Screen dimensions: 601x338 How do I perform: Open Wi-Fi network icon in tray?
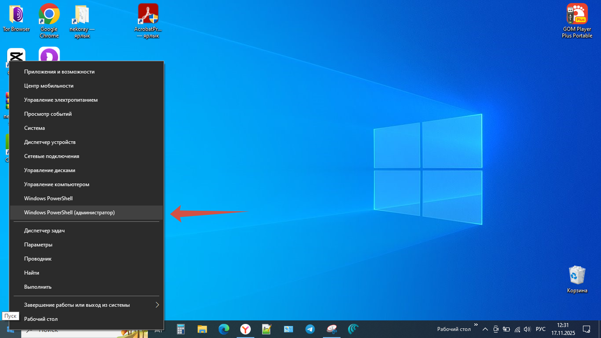click(517, 329)
